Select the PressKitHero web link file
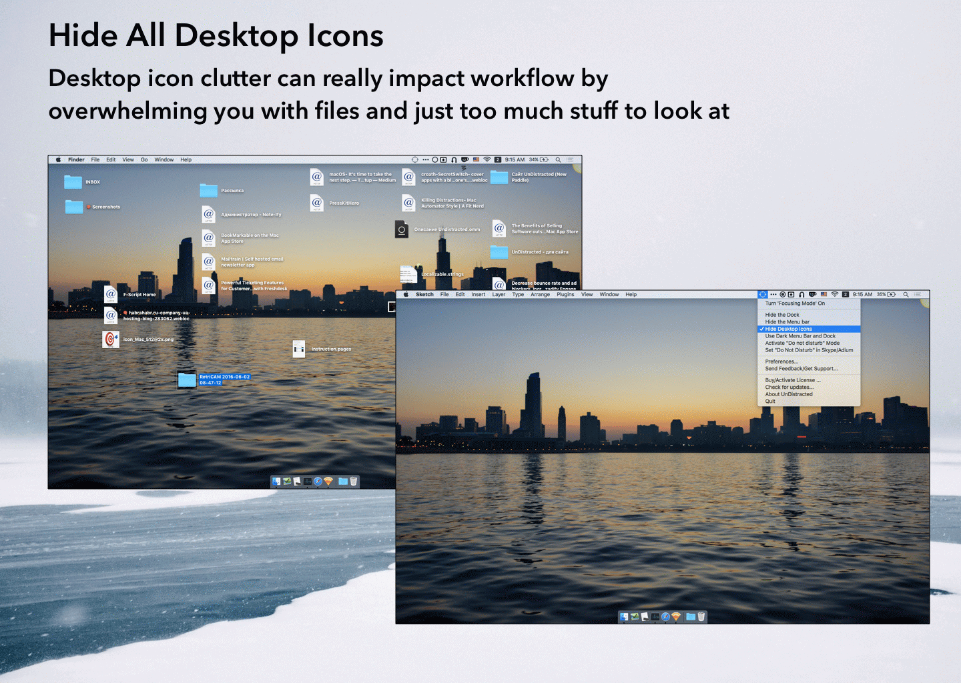 tap(316, 203)
